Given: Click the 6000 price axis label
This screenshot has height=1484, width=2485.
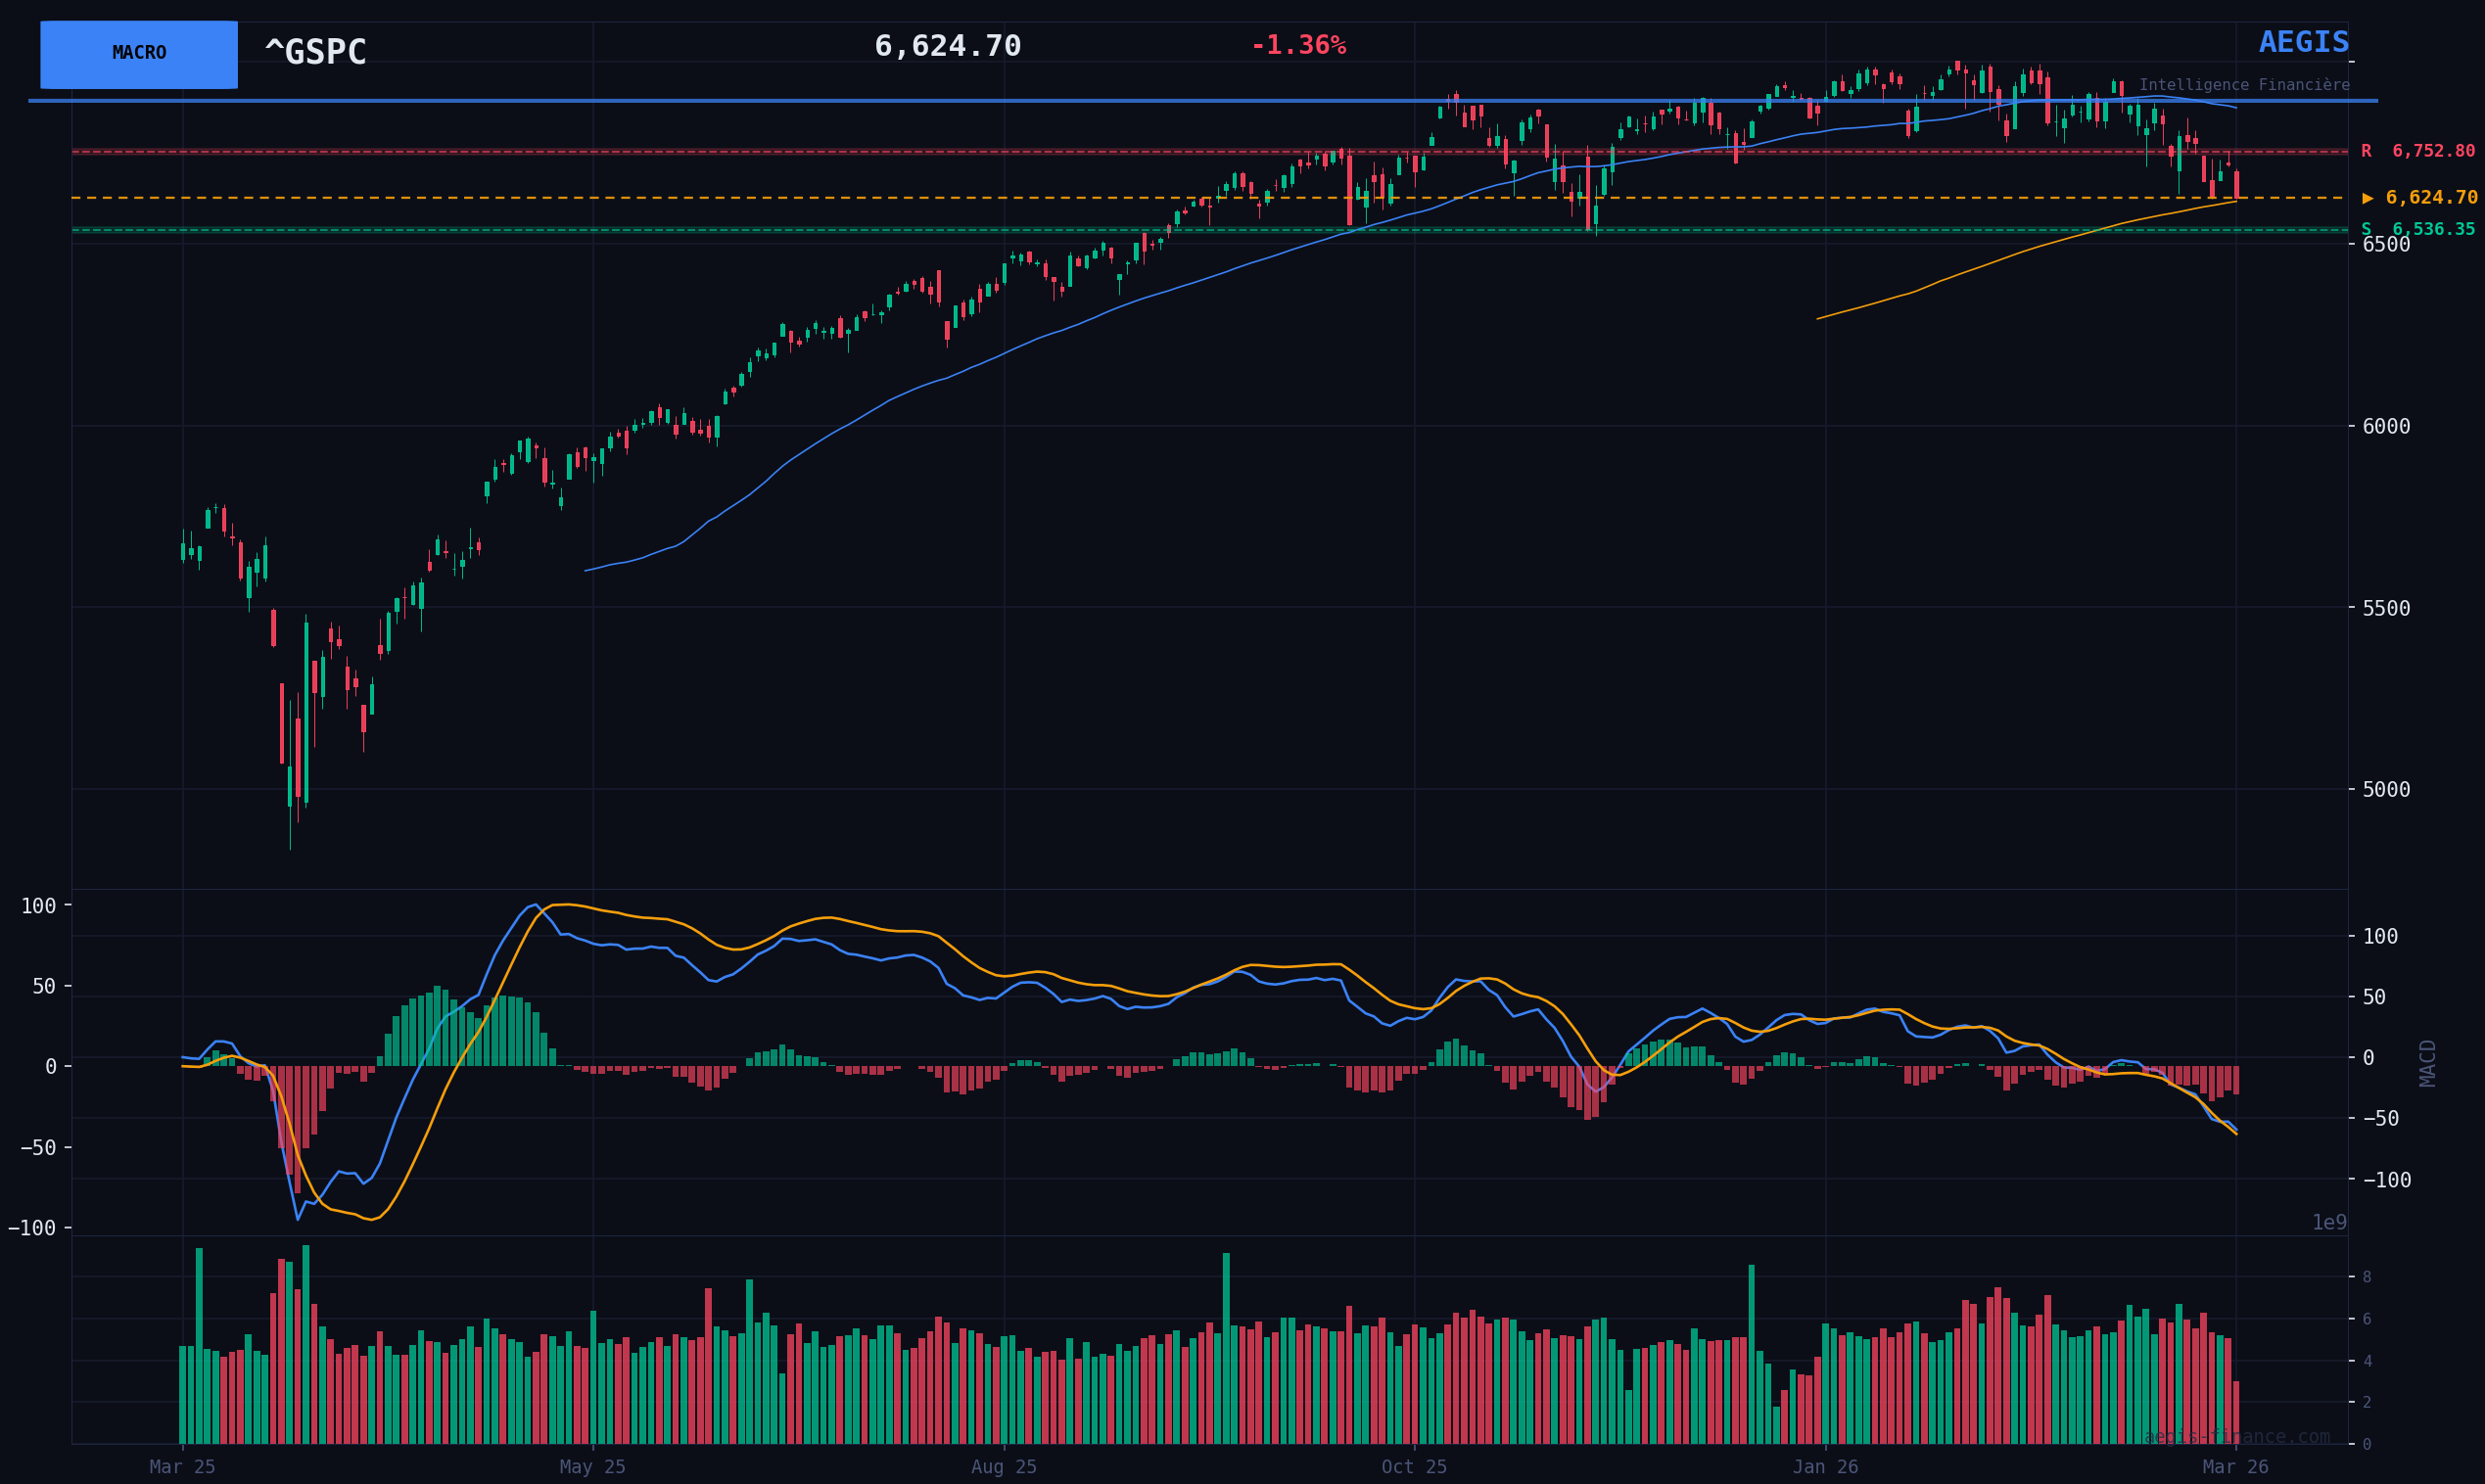Looking at the screenshot, I should click(x=2386, y=427).
